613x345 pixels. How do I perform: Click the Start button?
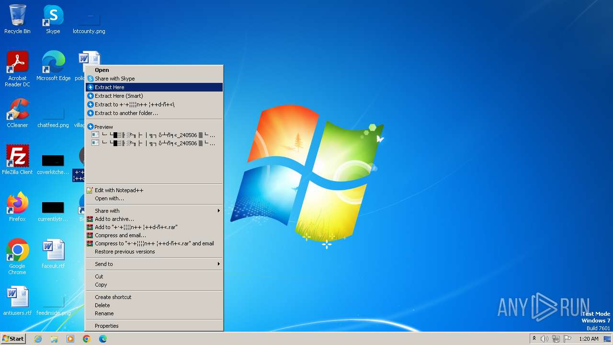coord(13,339)
